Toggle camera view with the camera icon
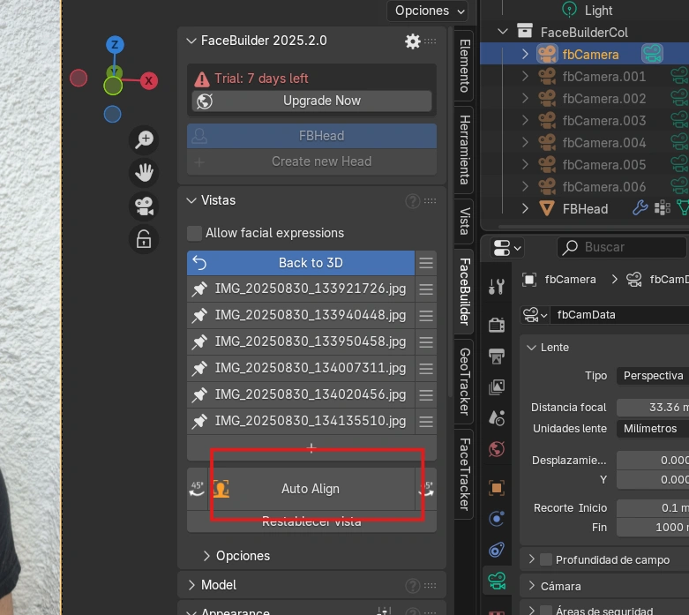Image resolution: width=689 pixels, height=615 pixels. tap(144, 206)
